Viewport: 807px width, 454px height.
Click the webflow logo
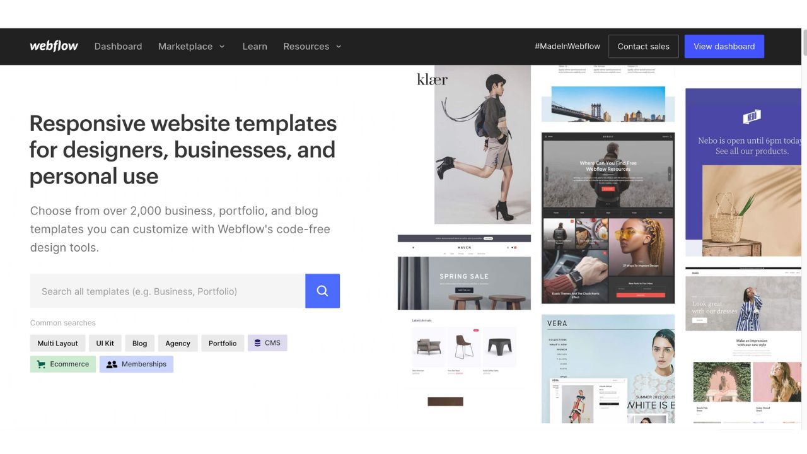[54, 45]
